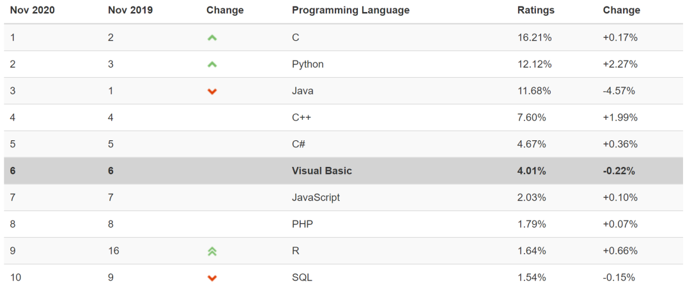
Task: Click the green up arrow in C row
Action: [x=212, y=38]
